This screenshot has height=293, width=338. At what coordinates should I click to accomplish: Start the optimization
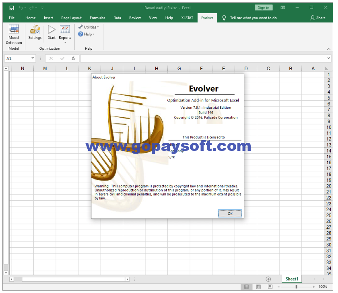coord(52,32)
